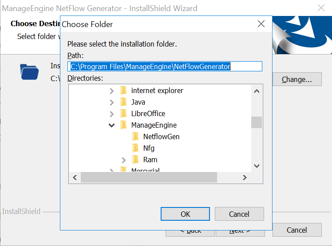Click the large blue destination folder icon

click(x=29, y=71)
